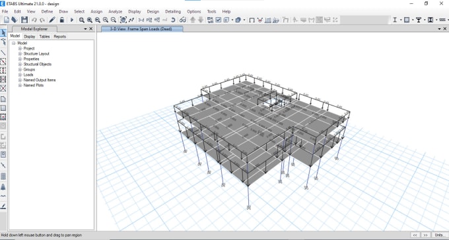Screen dimensions: 449x240
Task: Open Model Explorer panel dropdown arrow
Action: [x=85, y=29]
